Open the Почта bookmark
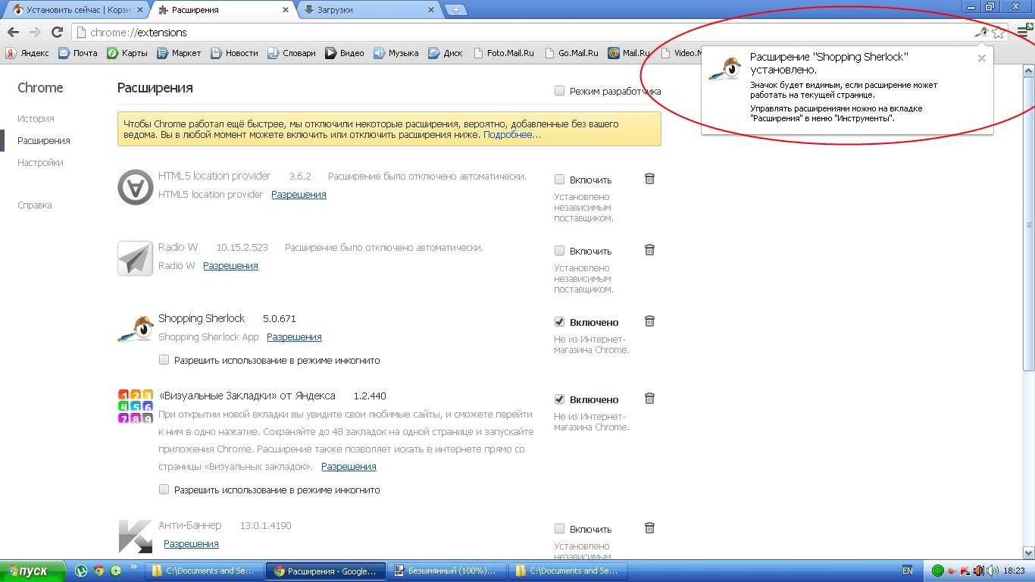This screenshot has height=582, width=1035. coord(78,53)
